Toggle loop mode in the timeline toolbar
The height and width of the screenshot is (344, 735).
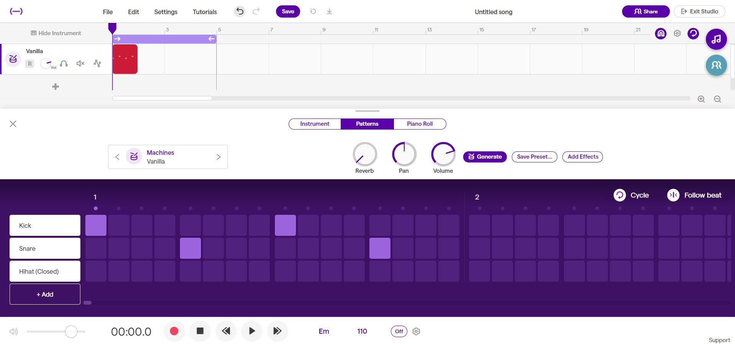tap(693, 34)
